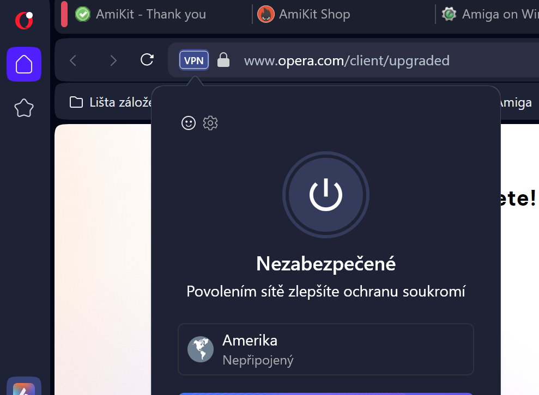The width and height of the screenshot is (539, 395).
Task: Click the forward navigation arrow
Action: click(113, 60)
